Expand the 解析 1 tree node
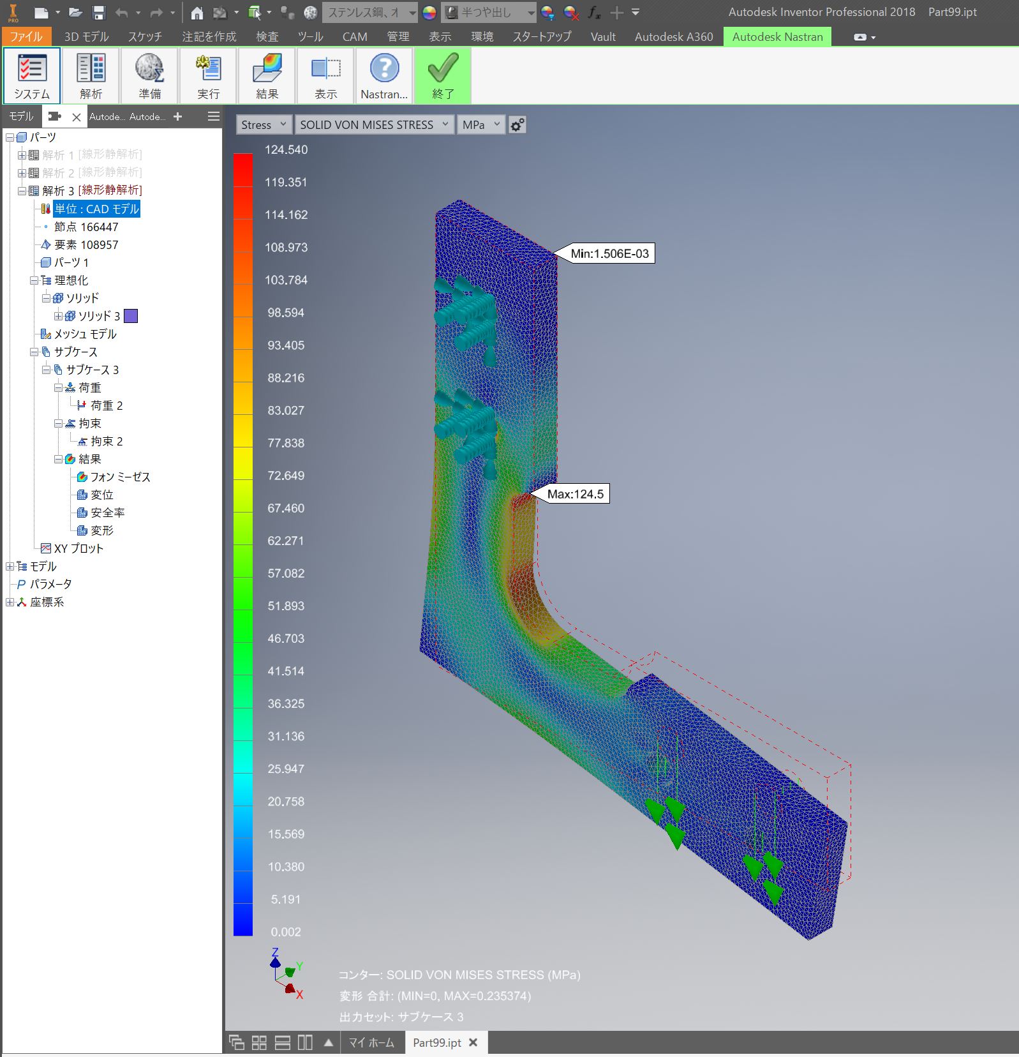Viewport: 1019px width, 1057px height. 22,155
